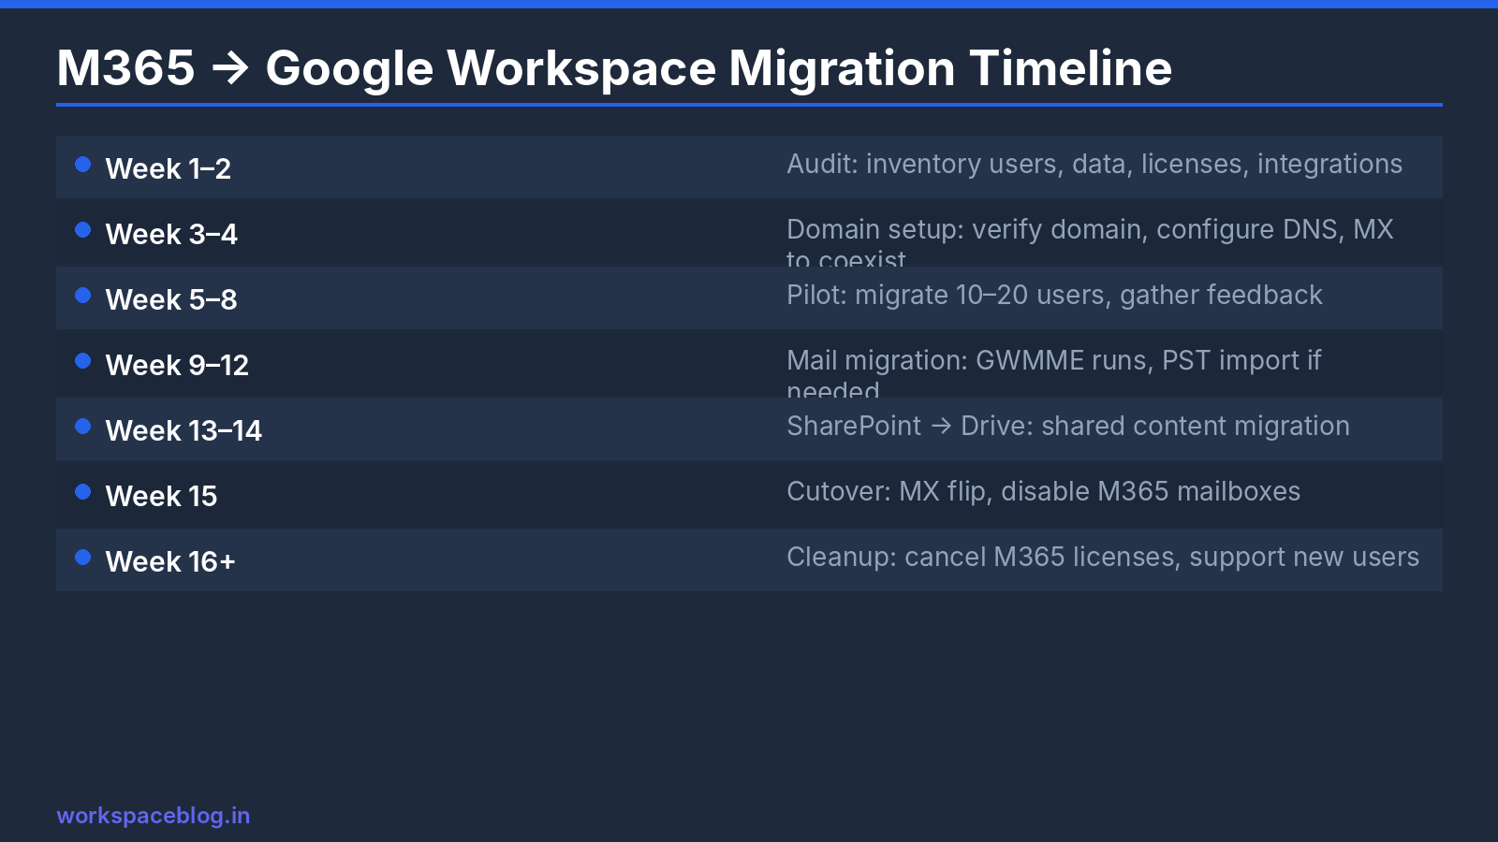Select the 'Week 15' label
This screenshot has height=842, width=1498.
161,496
